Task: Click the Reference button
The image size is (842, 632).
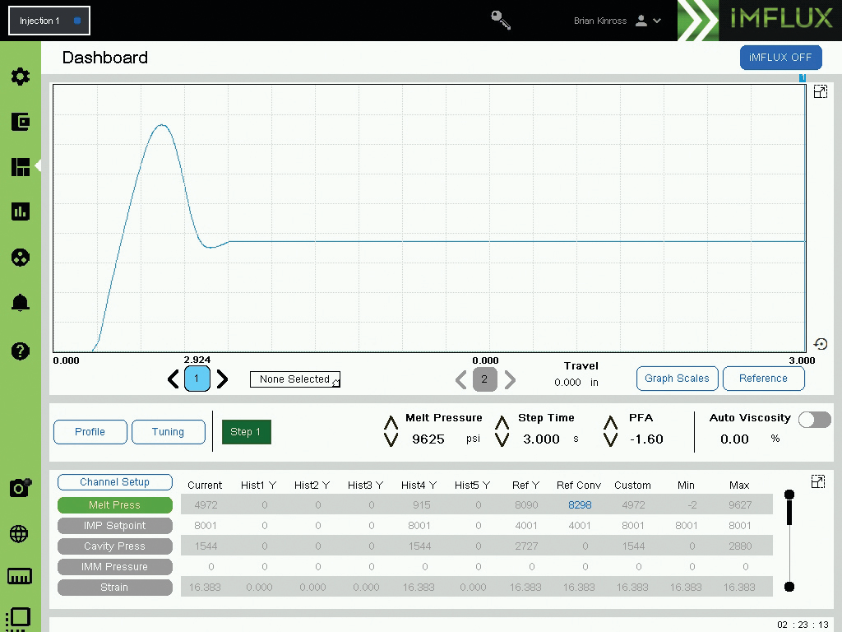Action: [x=763, y=379]
